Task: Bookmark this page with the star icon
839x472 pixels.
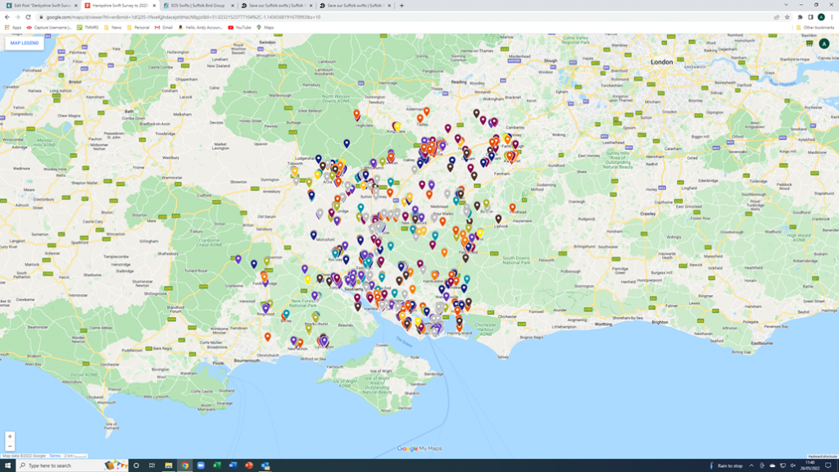Action: 787,17
